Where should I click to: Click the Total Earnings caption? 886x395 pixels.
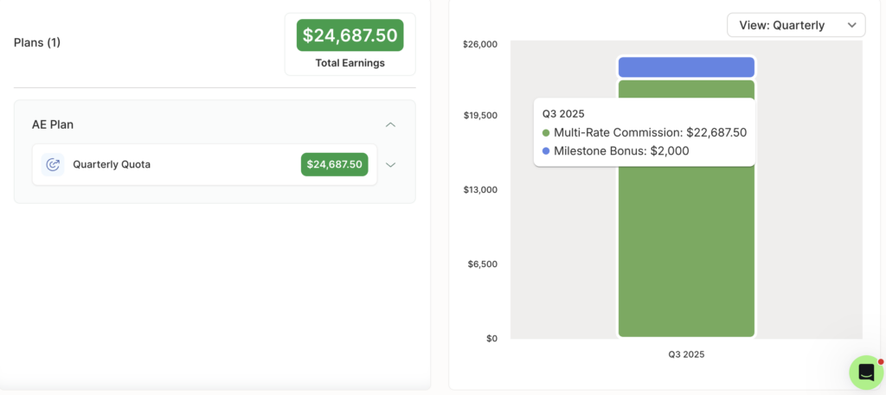click(x=350, y=63)
